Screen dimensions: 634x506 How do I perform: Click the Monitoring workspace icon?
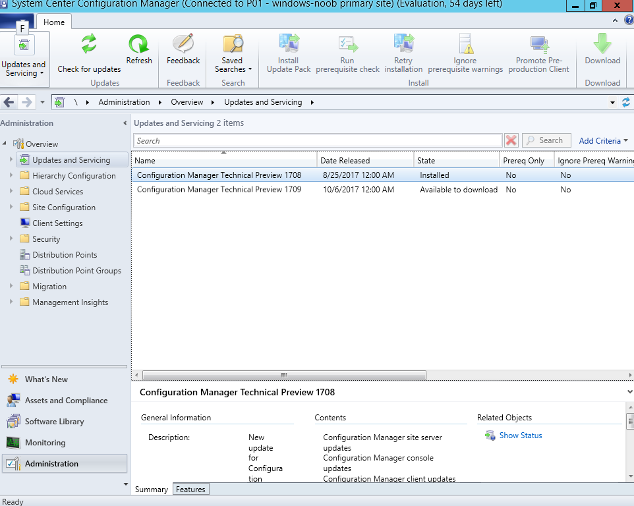[13, 443]
